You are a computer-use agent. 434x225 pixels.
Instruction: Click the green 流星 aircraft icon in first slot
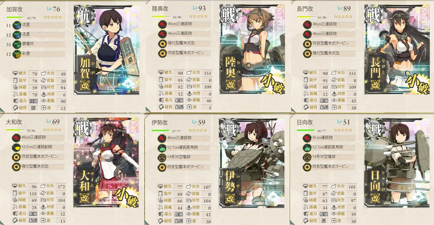(17, 25)
